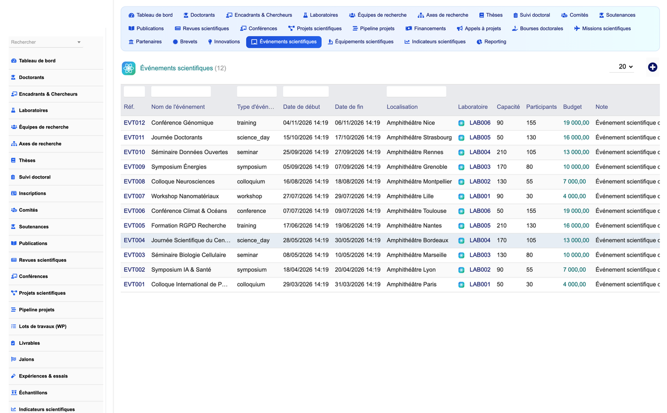Open Revues scientifiques in the sidebar
The image size is (667, 413).
(x=42, y=260)
